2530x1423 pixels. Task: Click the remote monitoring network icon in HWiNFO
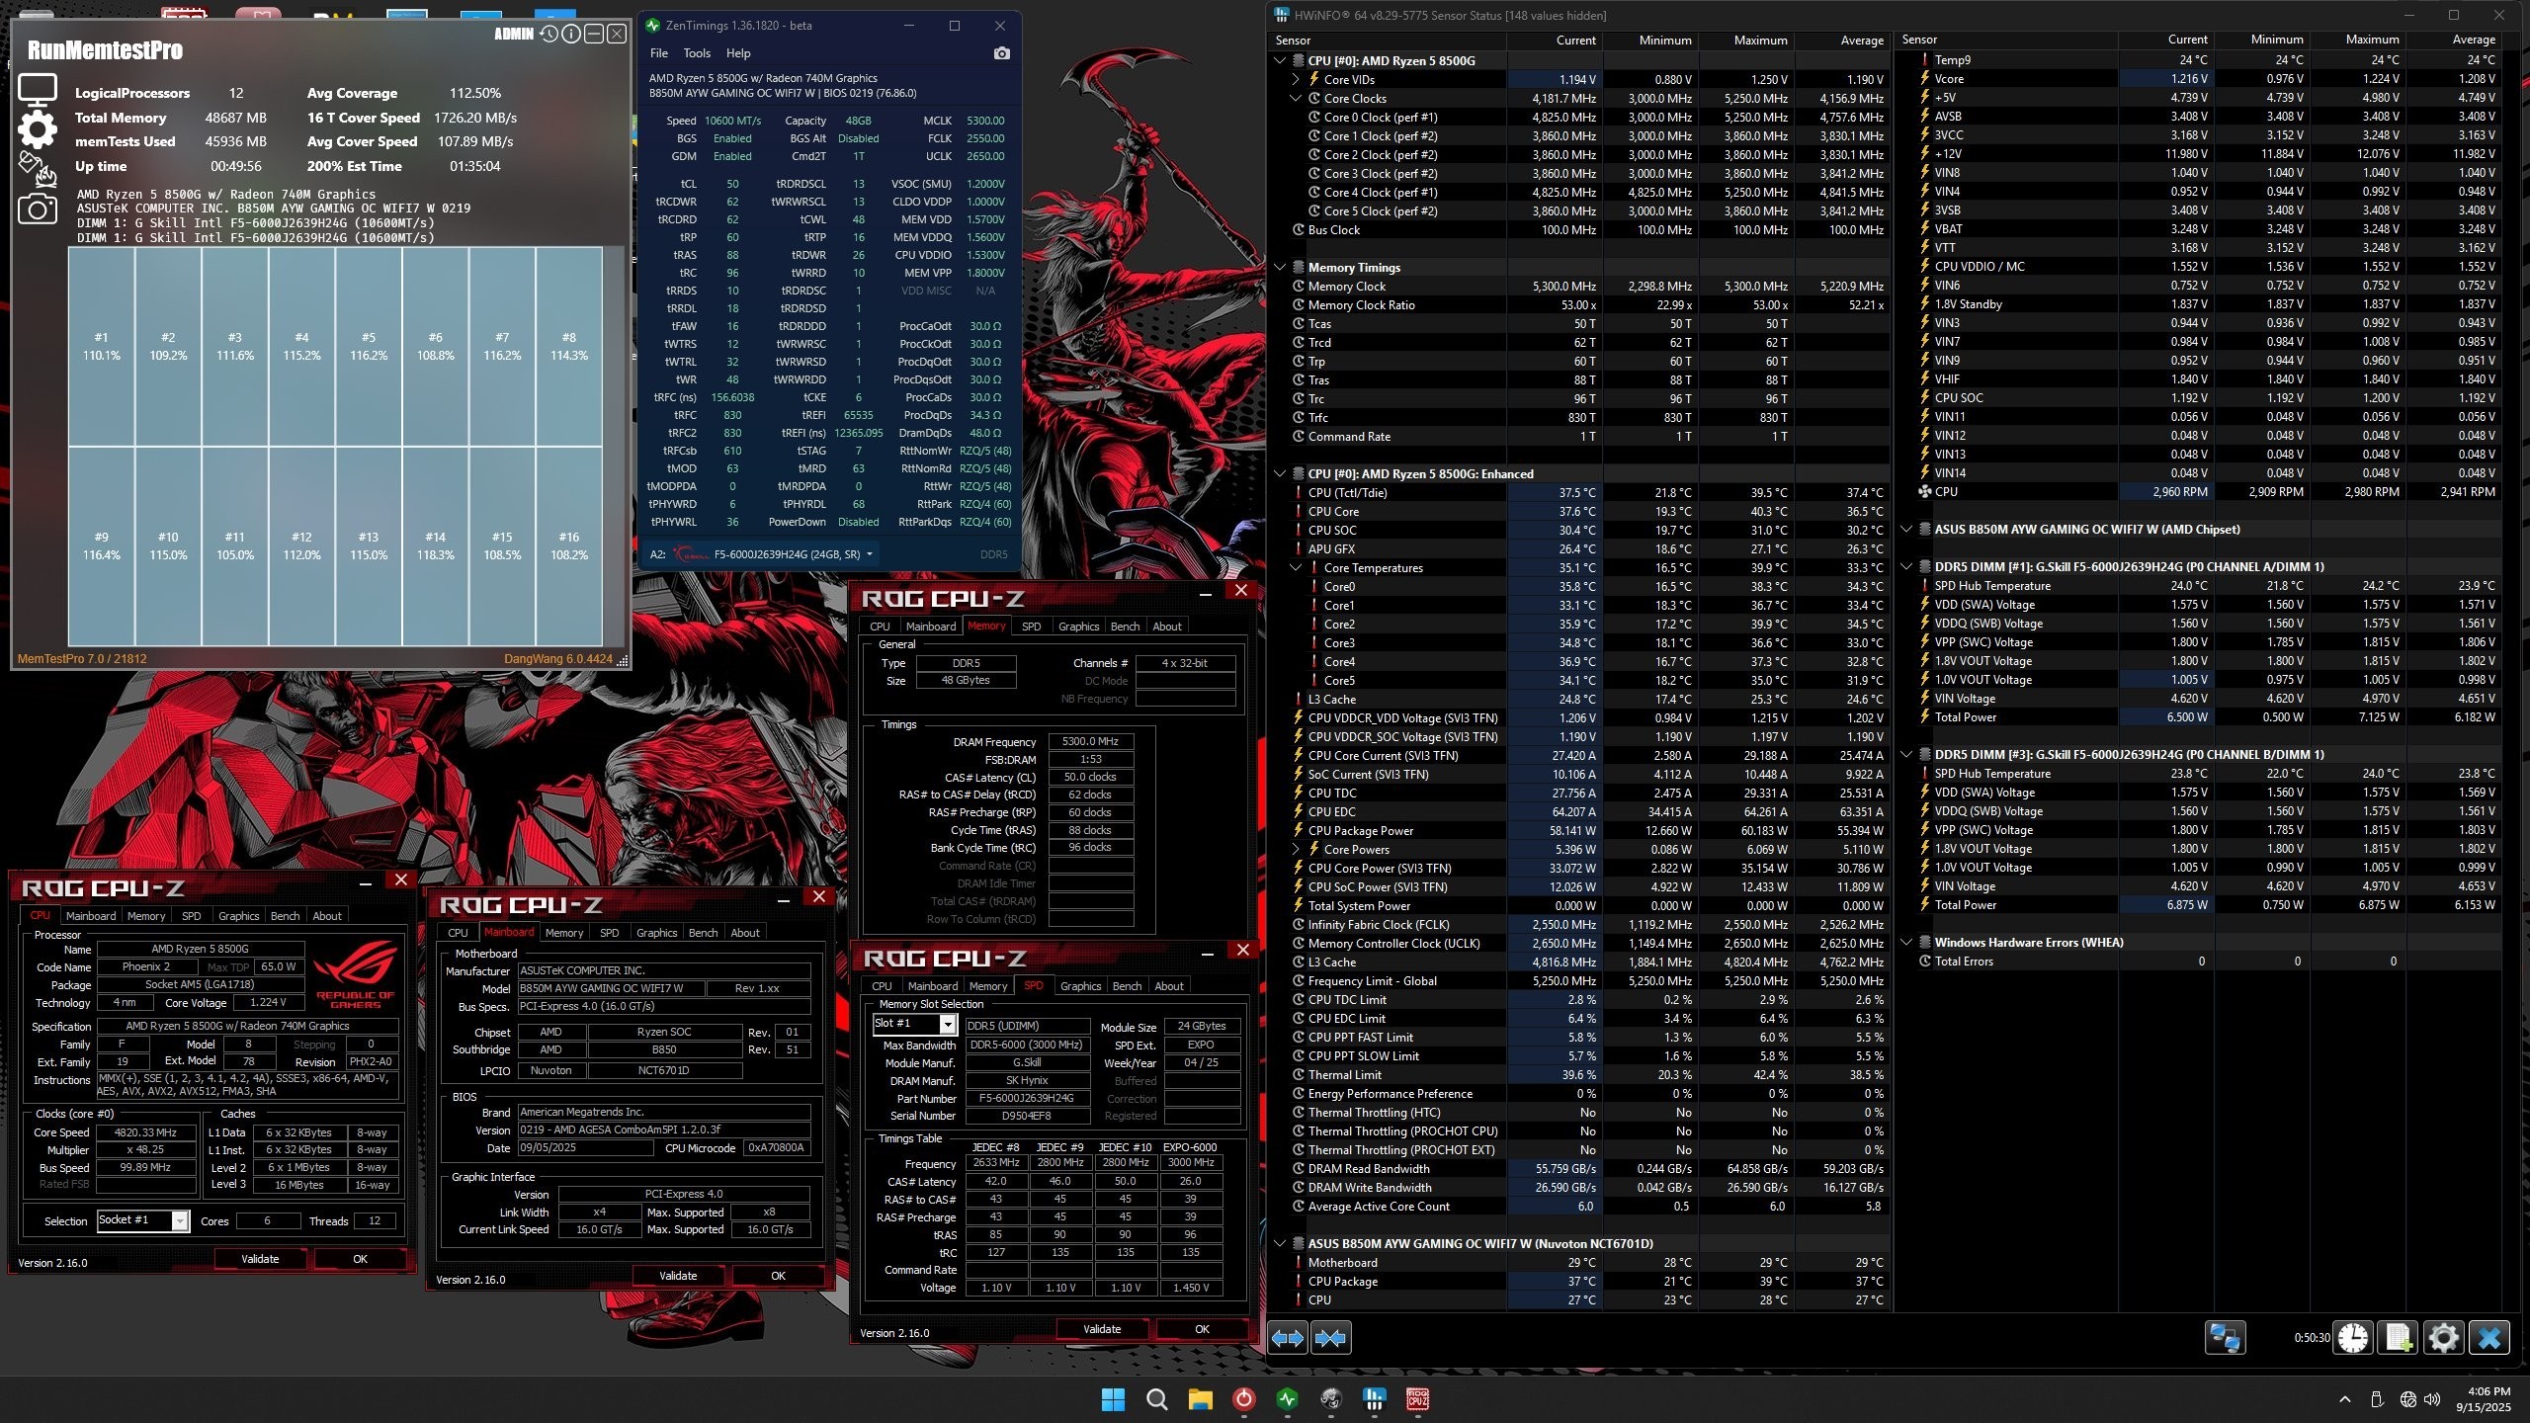click(x=2225, y=1338)
